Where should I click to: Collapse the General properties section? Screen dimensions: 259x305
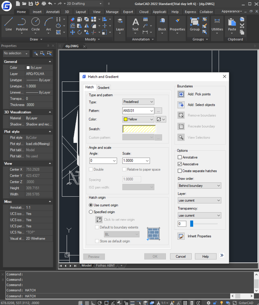(50, 61)
